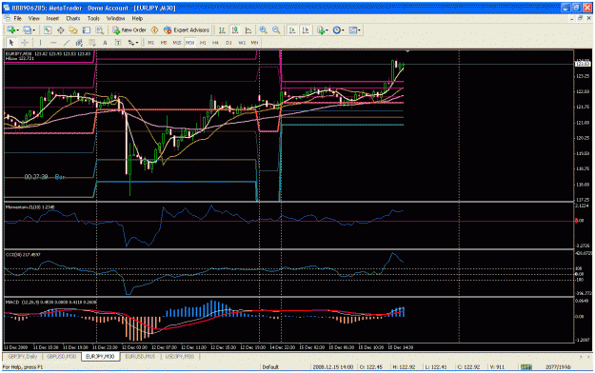Open the Help menu
This screenshot has width=595, height=373.
pos(137,18)
